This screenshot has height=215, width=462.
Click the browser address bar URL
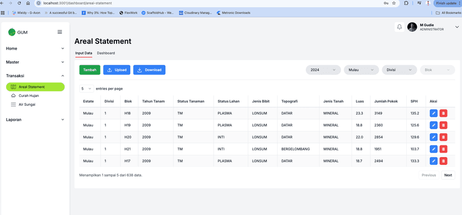tap(78, 3)
